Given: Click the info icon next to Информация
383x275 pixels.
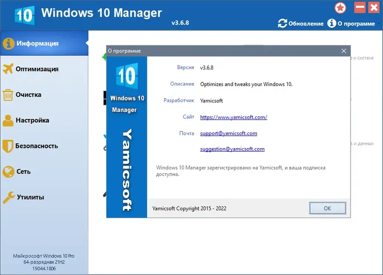Looking at the screenshot, I should point(9,44).
